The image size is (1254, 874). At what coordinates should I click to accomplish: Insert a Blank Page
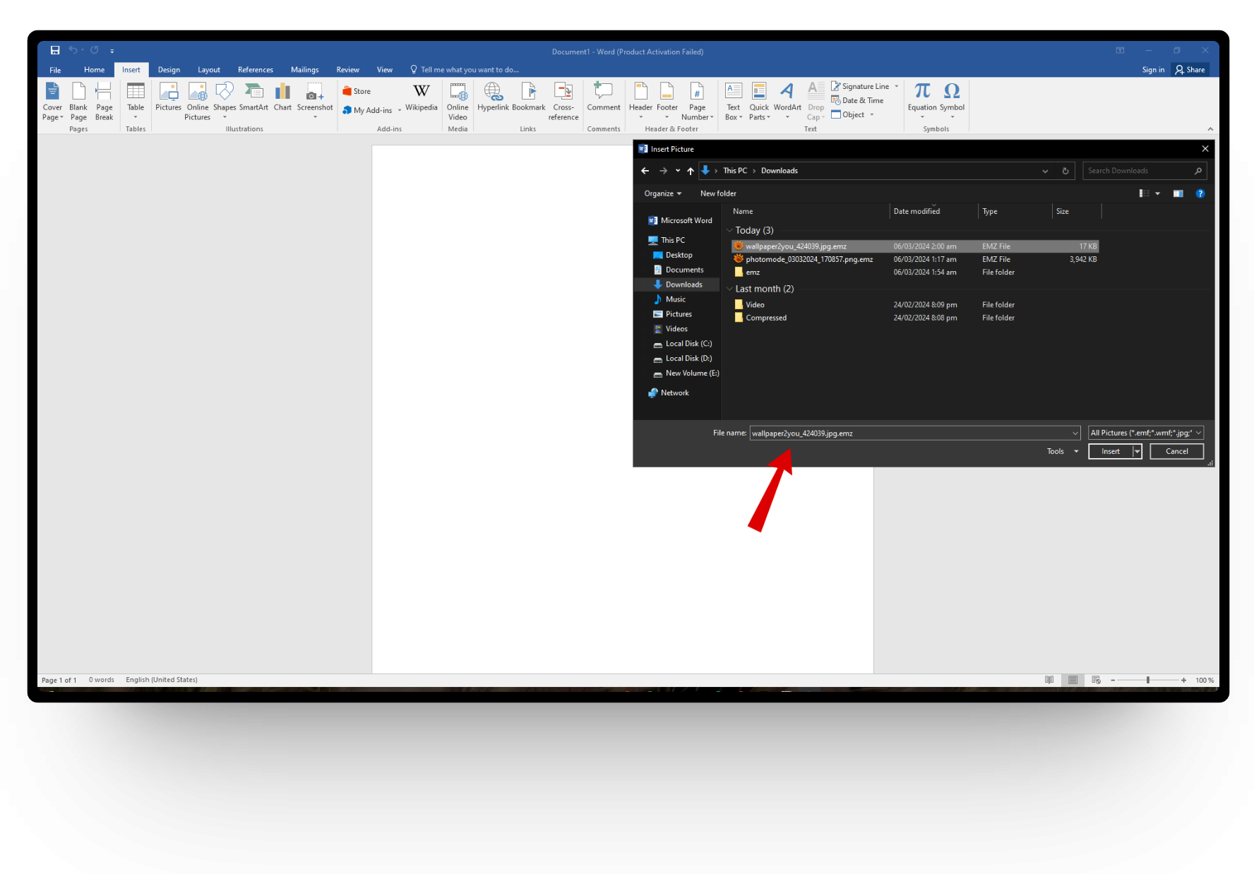pyautogui.click(x=78, y=102)
